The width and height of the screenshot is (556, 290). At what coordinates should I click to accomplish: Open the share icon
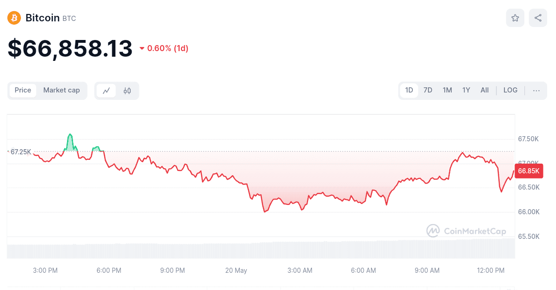coord(538,17)
